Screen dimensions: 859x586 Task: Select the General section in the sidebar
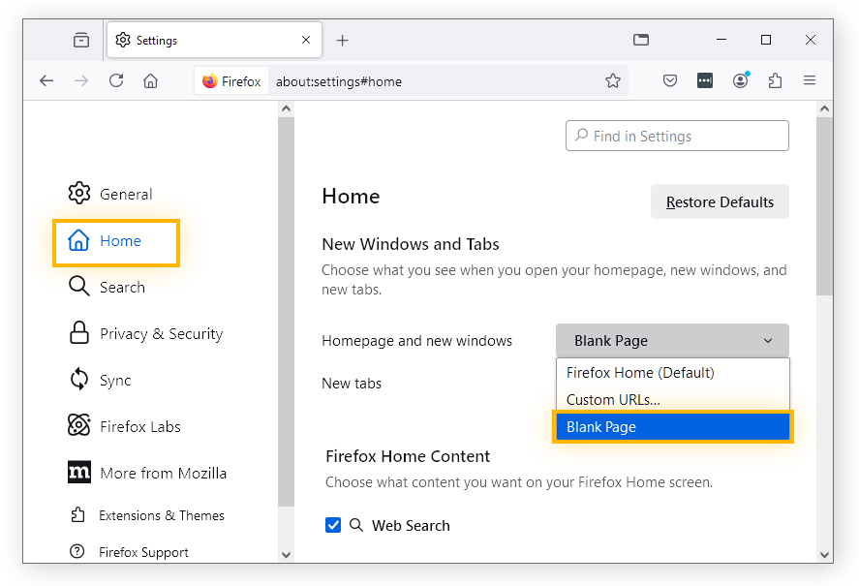tap(126, 194)
